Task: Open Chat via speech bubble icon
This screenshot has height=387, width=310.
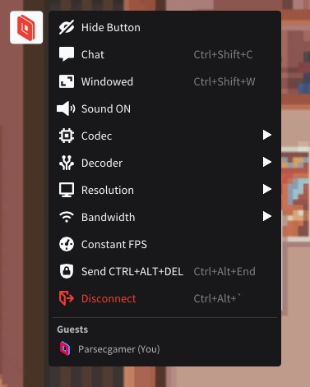Action: (67, 54)
